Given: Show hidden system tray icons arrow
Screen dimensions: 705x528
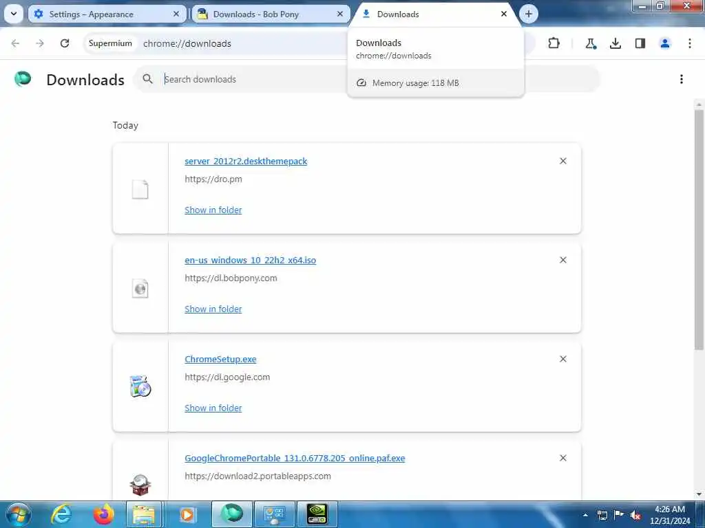Looking at the screenshot, I should click(x=585, y=515).
